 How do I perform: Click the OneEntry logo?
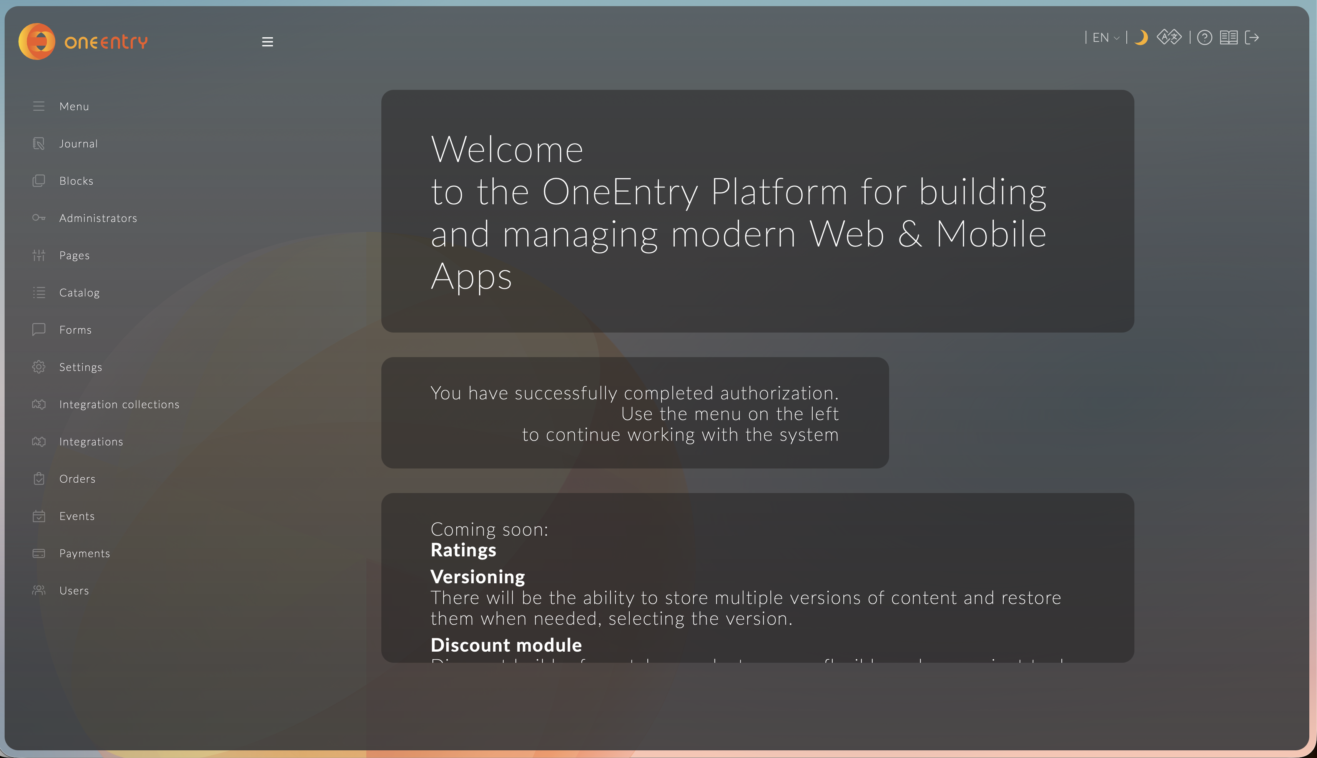[83, 41]
